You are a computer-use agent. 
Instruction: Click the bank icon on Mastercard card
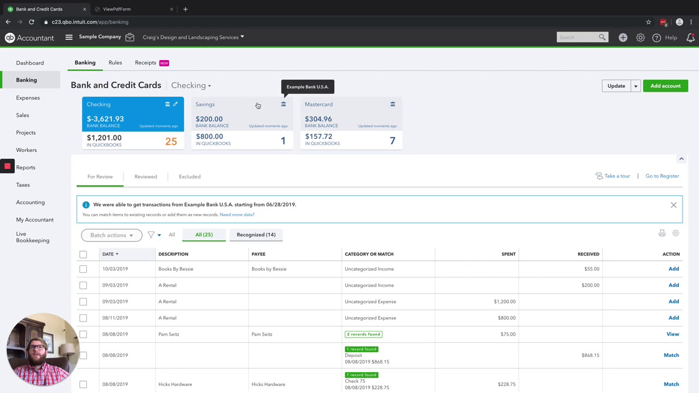coord(393,104)
